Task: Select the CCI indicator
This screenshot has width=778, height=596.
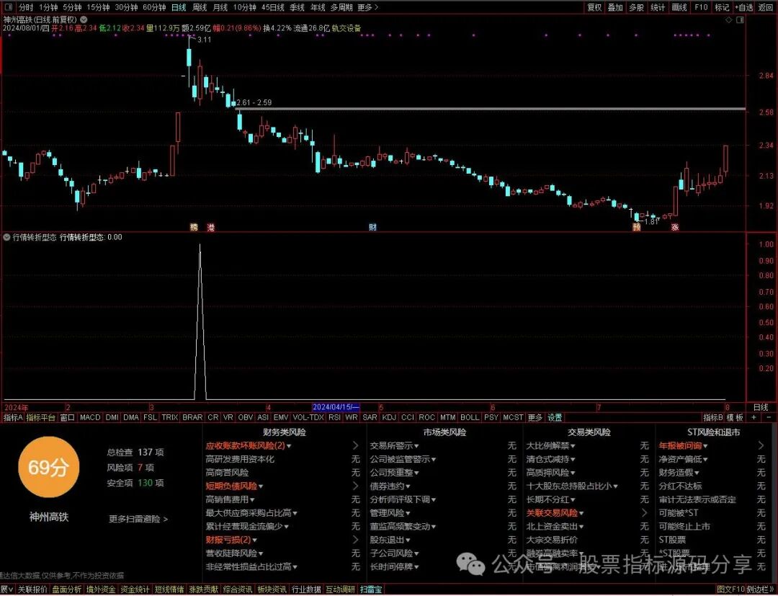Action: (407, 418)
